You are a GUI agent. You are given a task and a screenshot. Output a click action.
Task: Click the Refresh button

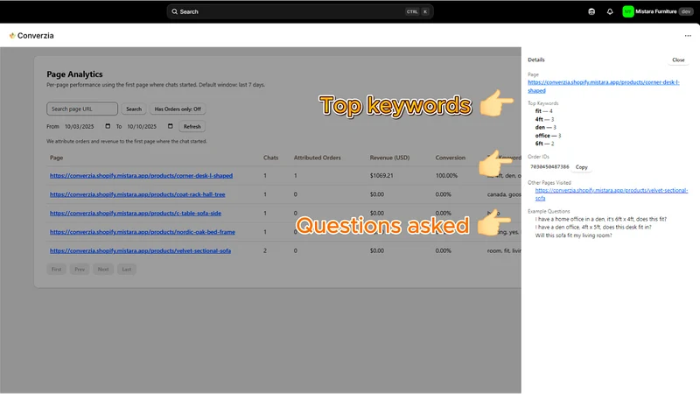click(192, 126)
